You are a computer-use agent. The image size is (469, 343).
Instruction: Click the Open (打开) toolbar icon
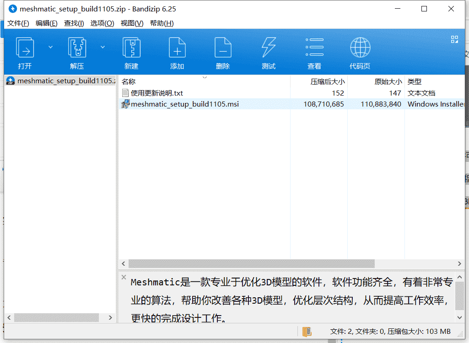click(x=25, y=47)
